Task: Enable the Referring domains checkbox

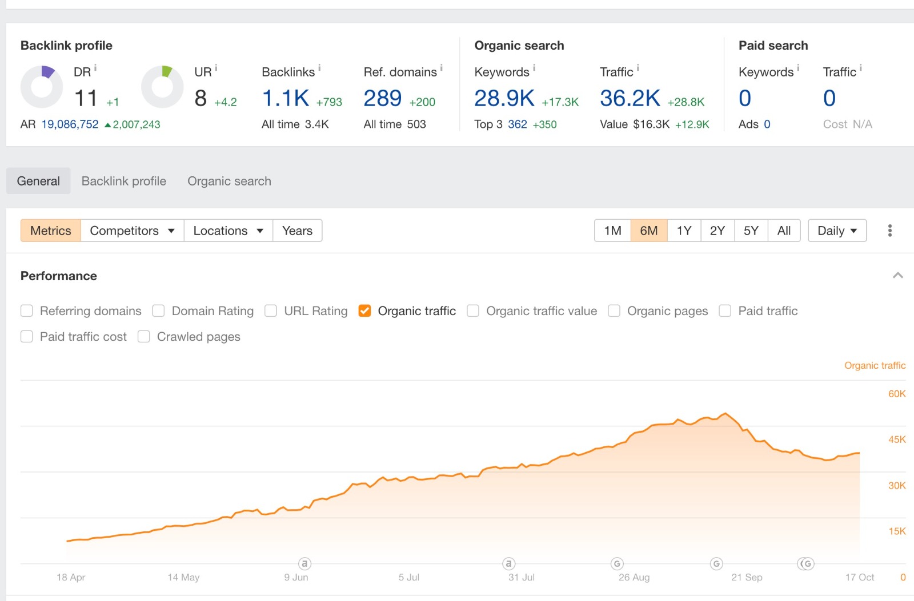Action: (27, 311)
